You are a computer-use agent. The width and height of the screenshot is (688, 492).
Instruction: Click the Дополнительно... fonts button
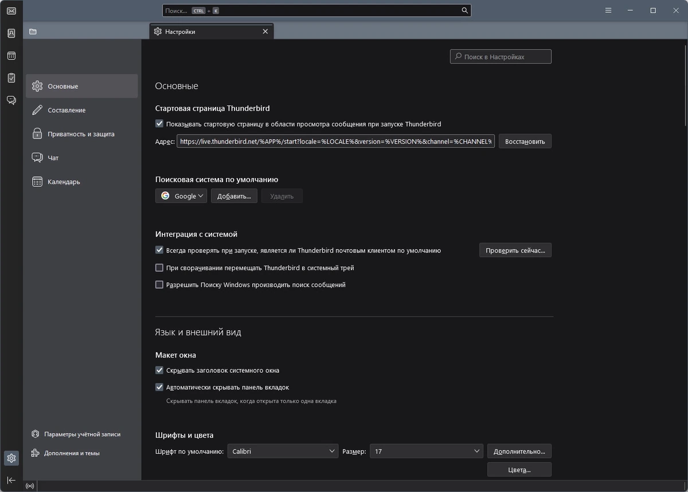(519, 451)
